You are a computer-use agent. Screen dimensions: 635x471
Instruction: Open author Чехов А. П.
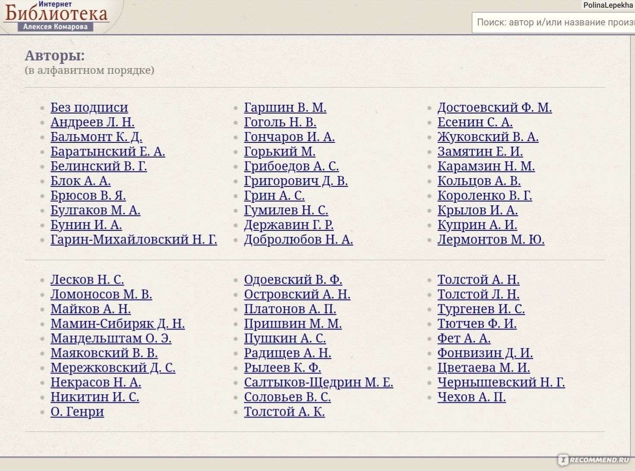[x=472, y=397]
